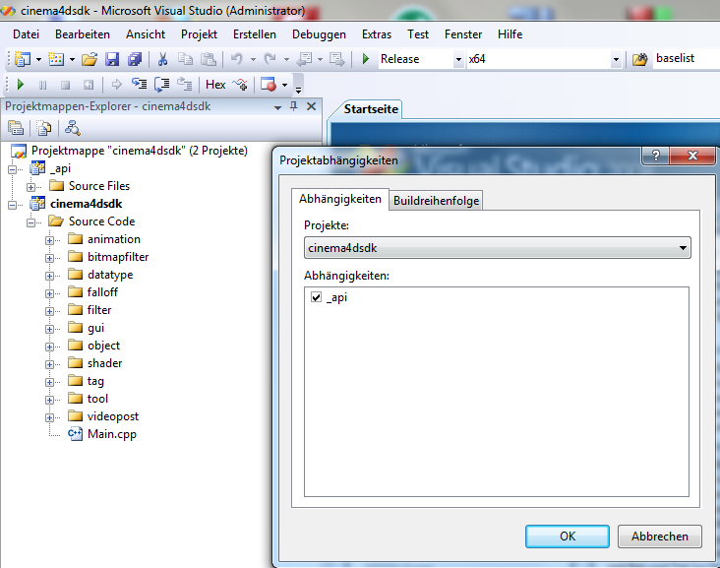Image resolution: width=720 pixels, height=568 pixels.
Task: Click Show All Files icon in explorer toolbar
Action: (x=44, y=128)
